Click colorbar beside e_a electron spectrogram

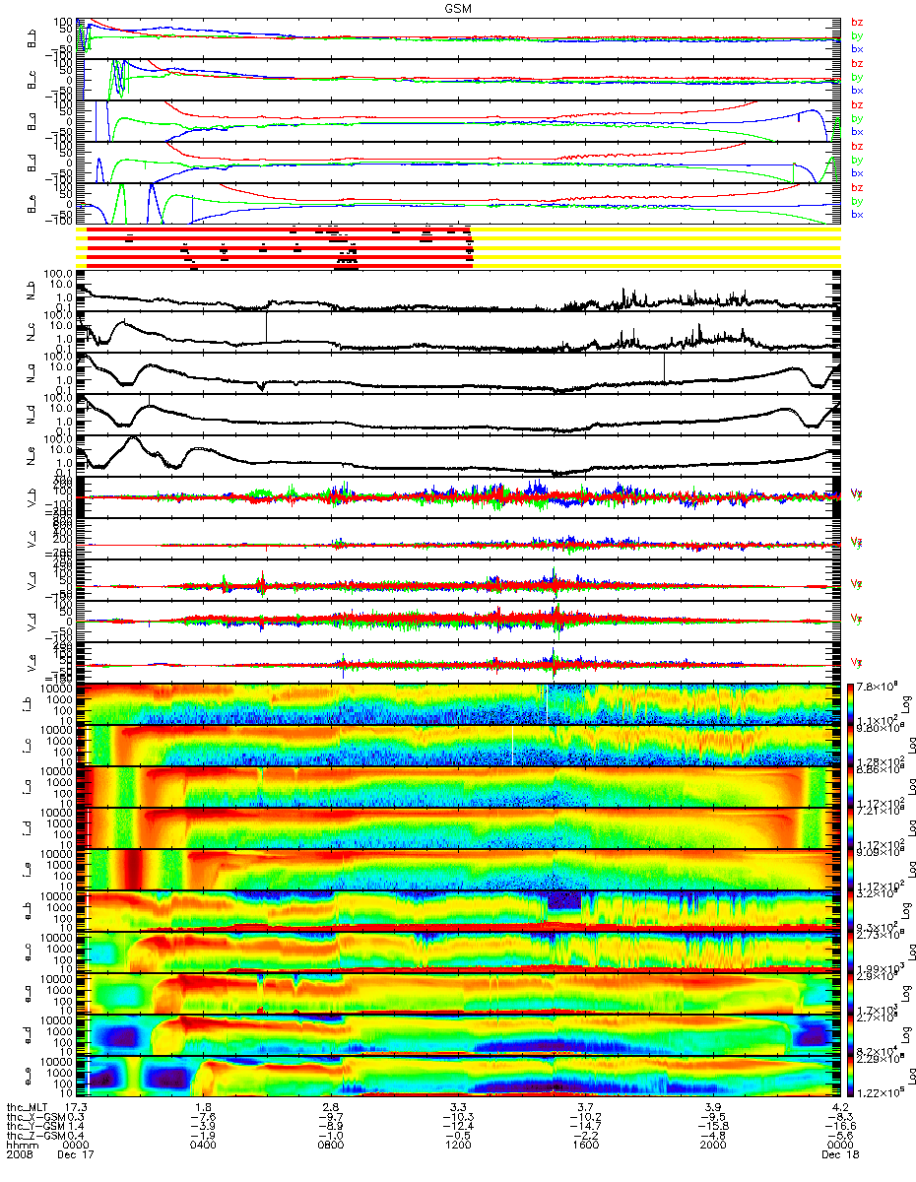(852, 993)
